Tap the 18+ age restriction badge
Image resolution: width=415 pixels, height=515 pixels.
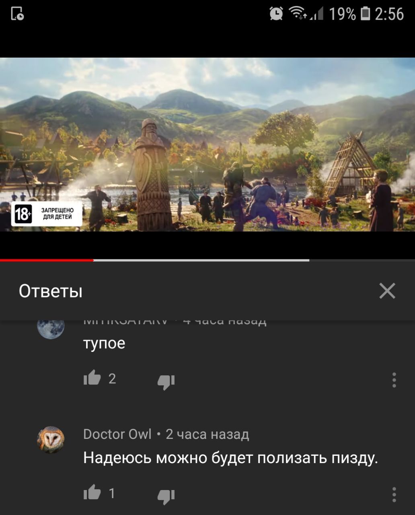tap(47, 214)
